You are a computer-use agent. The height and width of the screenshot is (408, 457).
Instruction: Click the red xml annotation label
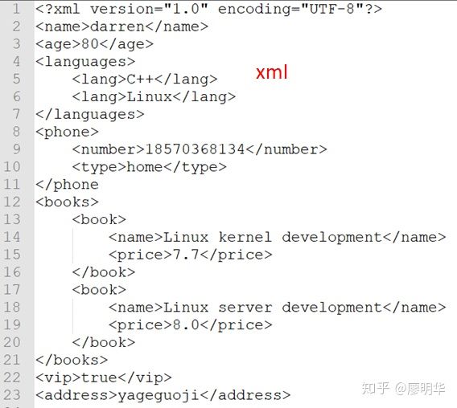tap(272, 72)
